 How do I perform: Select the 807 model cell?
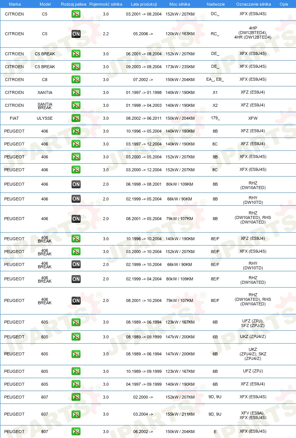coord(45,432)
